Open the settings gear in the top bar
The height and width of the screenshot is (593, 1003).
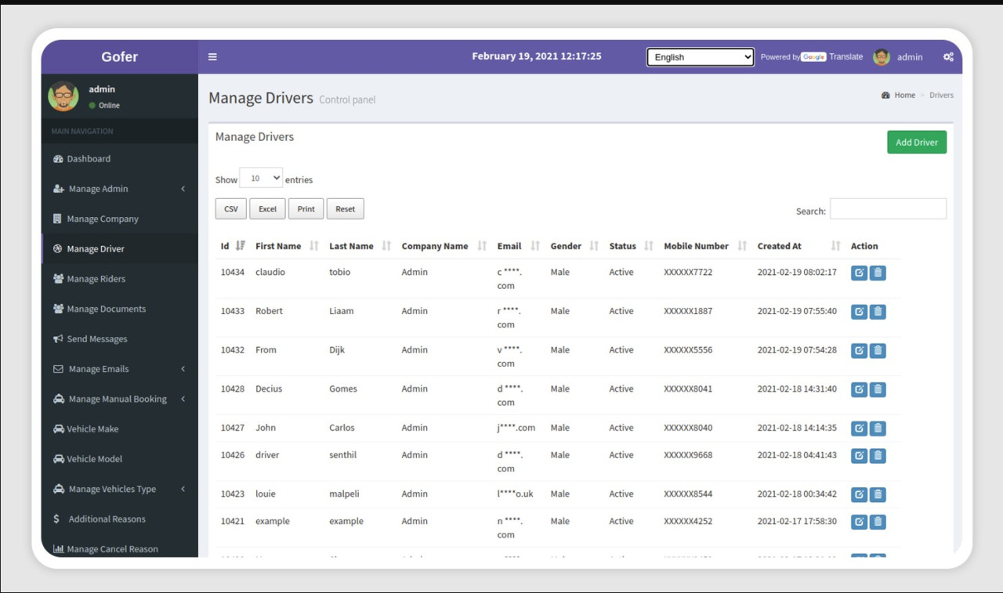point(948,56)
